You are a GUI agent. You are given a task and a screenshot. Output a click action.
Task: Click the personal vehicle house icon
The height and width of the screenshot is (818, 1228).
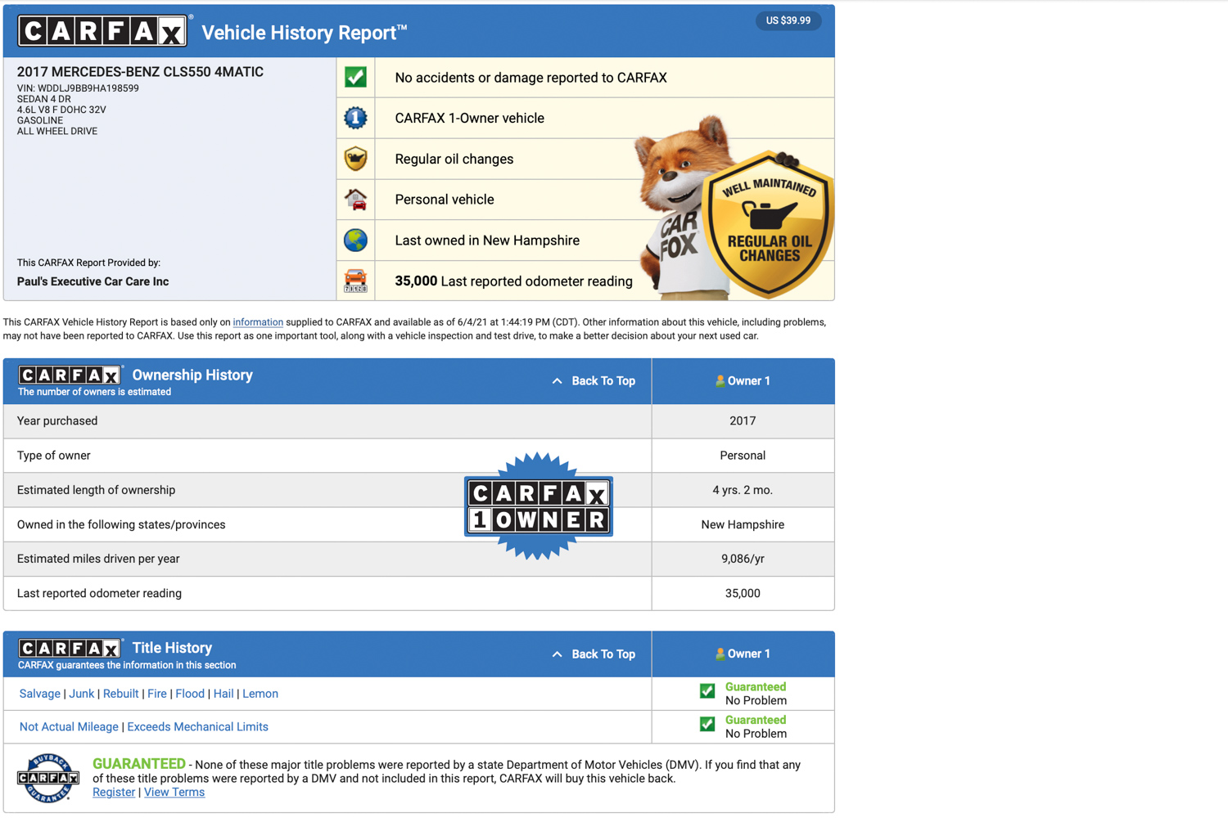click(355, 200)
